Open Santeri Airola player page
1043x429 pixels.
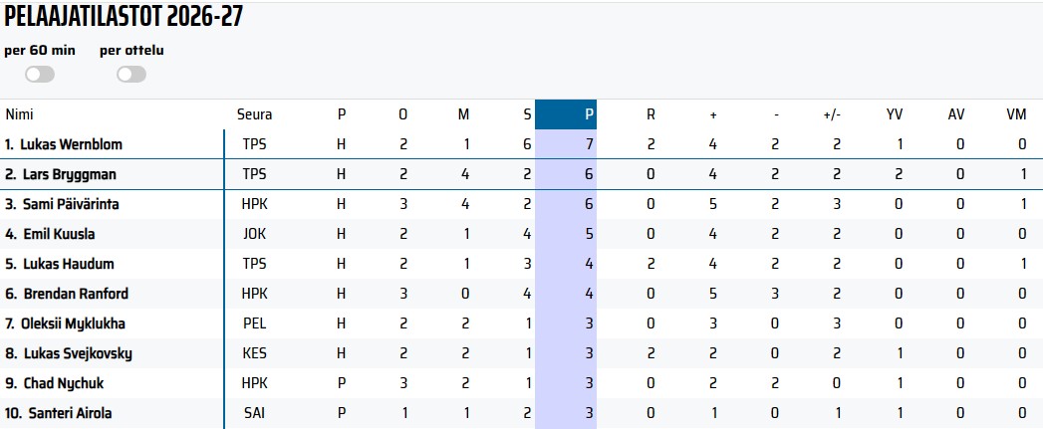click(x=70, y=413)
